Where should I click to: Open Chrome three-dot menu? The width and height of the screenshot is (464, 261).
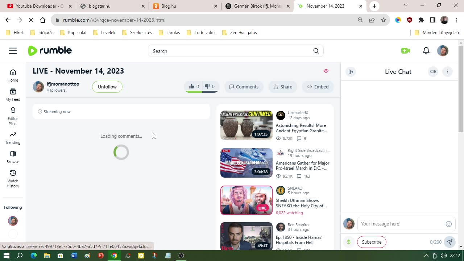[456, 20]
